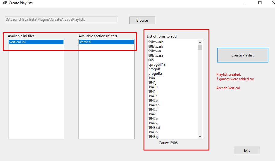Viewport: 275px width, 161px height.
Task: Select rom 1941r1 in the list
Action: (153, 96)
